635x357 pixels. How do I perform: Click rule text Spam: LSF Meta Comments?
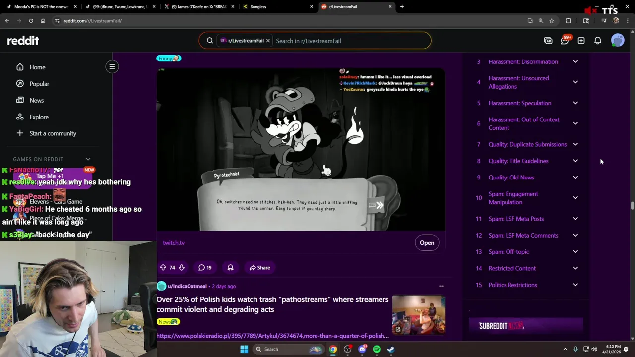(x=523, y=236)
